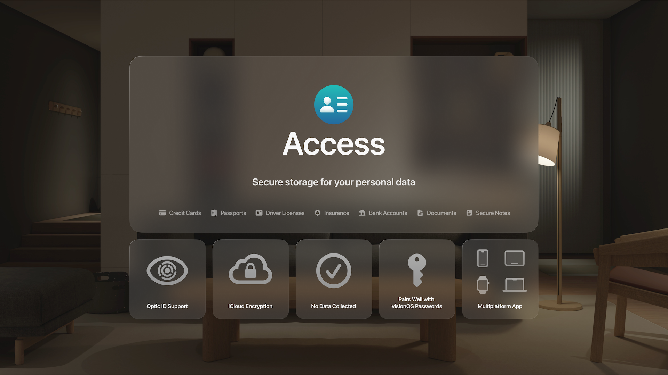This screenshot has width=668, height=375.
Task: Select the Driver Licenses tab
Action: 280,212
